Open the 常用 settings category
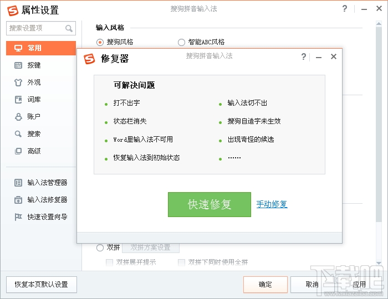 point(41,48)
